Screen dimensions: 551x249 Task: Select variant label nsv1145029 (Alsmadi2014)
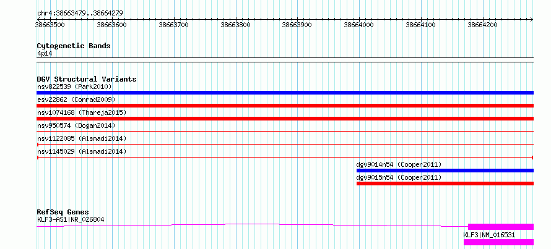82,151
